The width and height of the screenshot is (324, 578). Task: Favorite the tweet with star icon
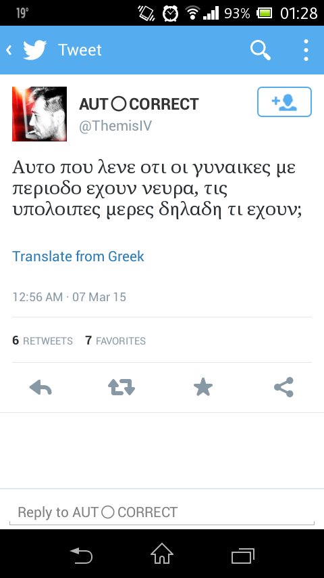[203, 387]
